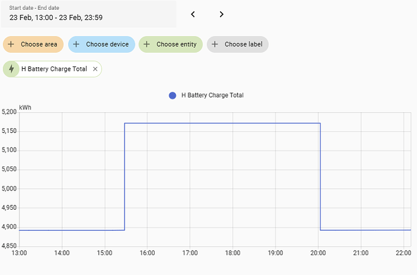Open Choose entity picker
The width and height of the screenshot is (417, 275).
pos(170,44)
